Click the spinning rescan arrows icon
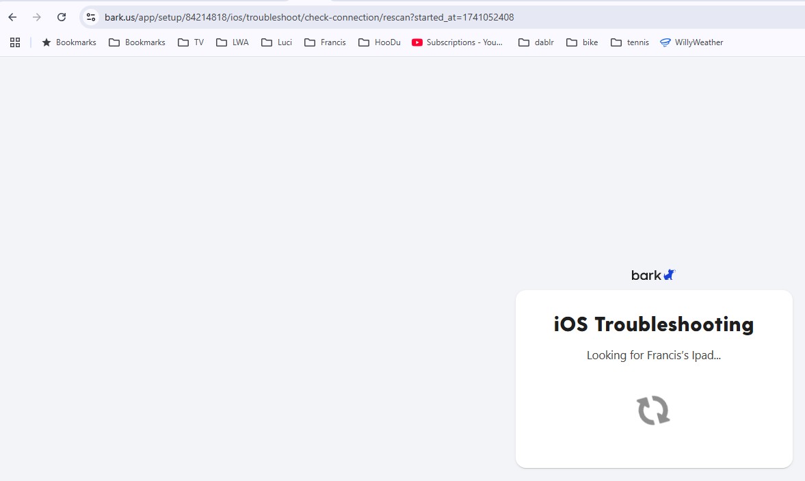This screenshot has height=481, width=805. (653, 411)
